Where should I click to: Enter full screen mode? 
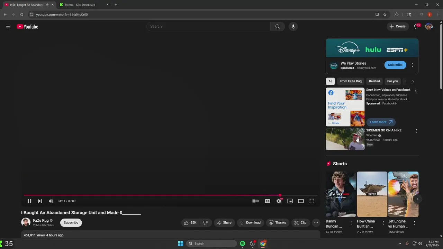(x=312, y=201)
